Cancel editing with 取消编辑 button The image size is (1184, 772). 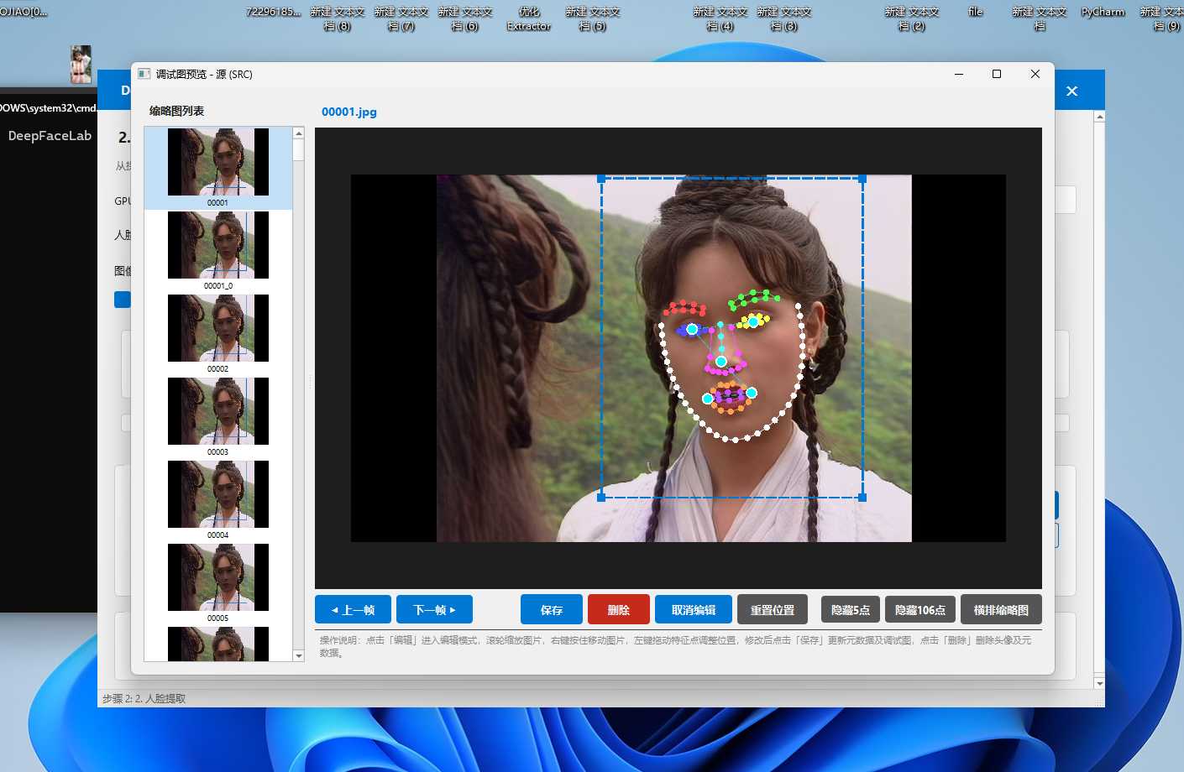pyautogui.click(x=694, y=610)
